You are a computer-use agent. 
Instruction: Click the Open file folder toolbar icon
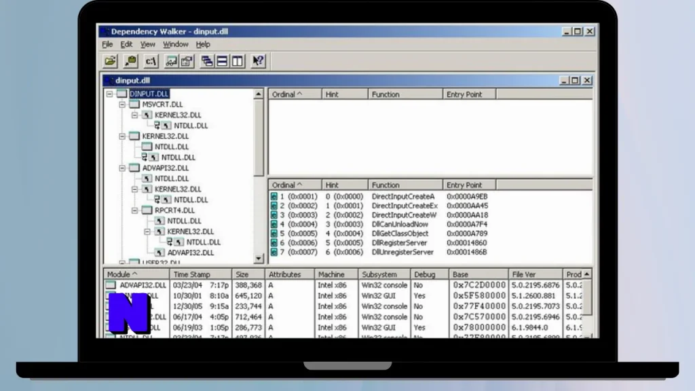[110, 61]
